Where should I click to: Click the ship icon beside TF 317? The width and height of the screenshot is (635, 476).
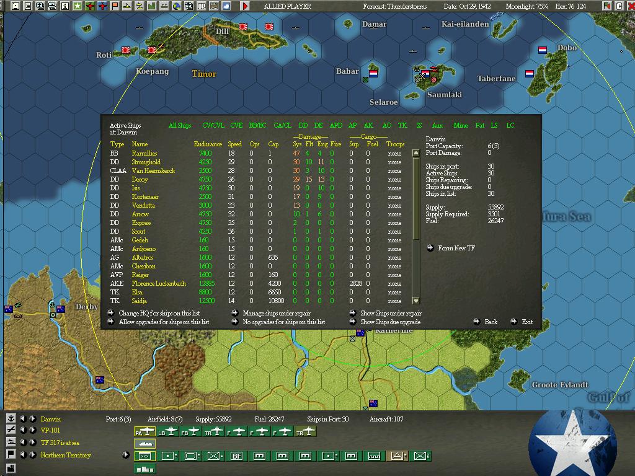pyautogui.click(x=11, y=442)
